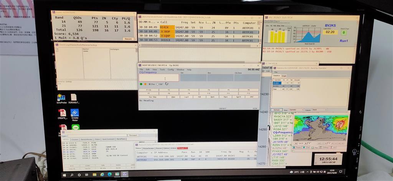
Task: Open the Tools menu in Entry window
Action: point(162,70)
